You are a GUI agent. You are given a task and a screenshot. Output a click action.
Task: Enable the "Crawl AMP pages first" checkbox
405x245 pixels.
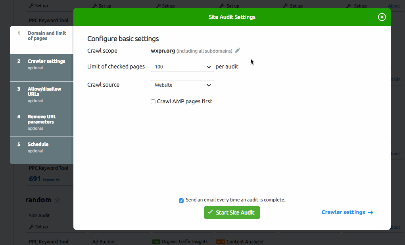(153, 101)
